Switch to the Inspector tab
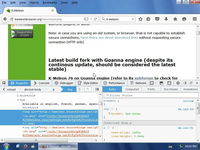The width and height of the screenshot is (200, 150). 19,83
